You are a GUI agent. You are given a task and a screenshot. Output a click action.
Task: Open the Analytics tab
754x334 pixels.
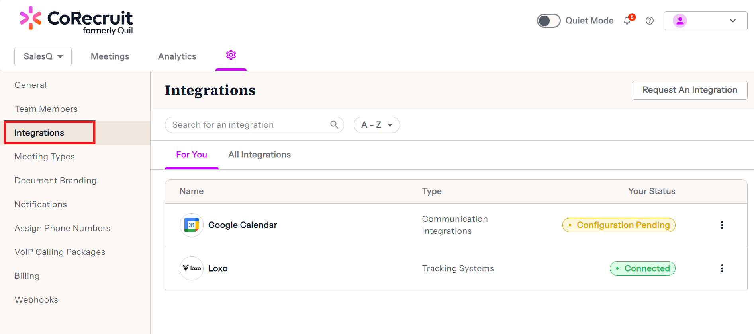tap(177, 56)
